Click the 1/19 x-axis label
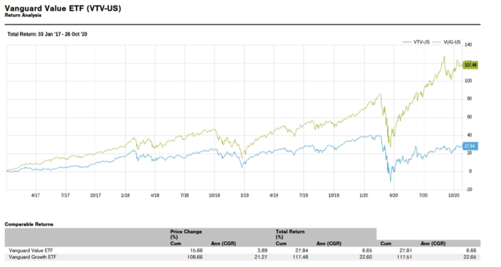Viewport: 501px width, 267px height. pos(244,195)
